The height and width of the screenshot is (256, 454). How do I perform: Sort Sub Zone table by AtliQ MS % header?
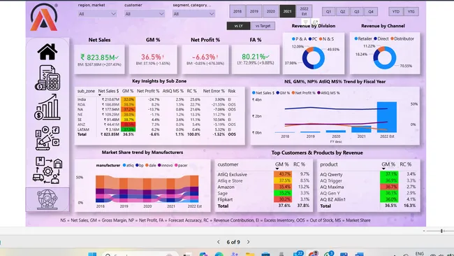coord(173,91)
